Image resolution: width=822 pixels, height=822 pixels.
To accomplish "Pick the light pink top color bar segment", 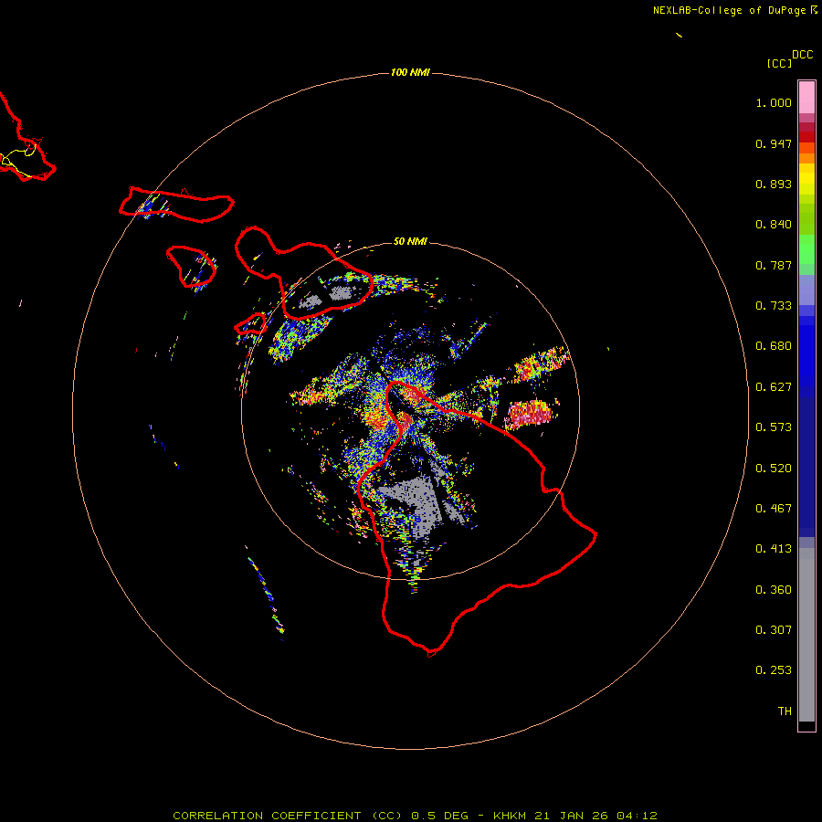I will (x=806, y=97).
